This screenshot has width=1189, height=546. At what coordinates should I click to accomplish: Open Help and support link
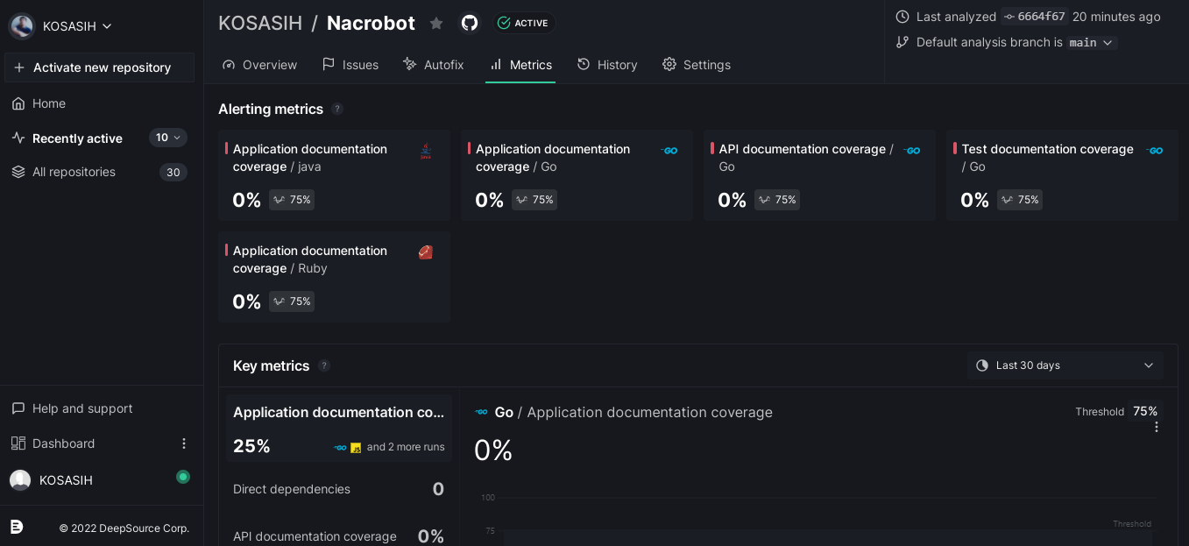point(82,408)
